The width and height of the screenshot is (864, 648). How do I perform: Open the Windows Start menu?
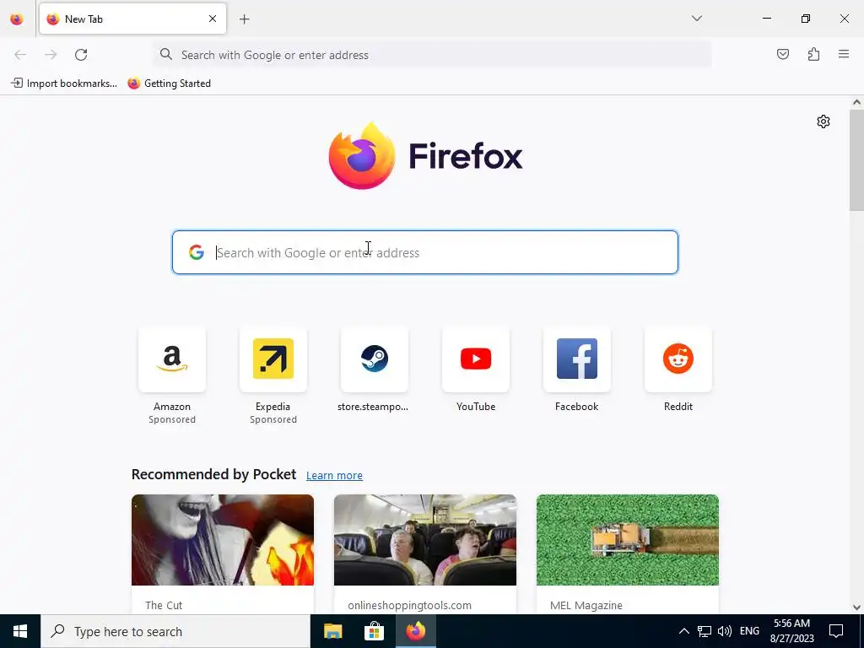(x=20, y=631)
